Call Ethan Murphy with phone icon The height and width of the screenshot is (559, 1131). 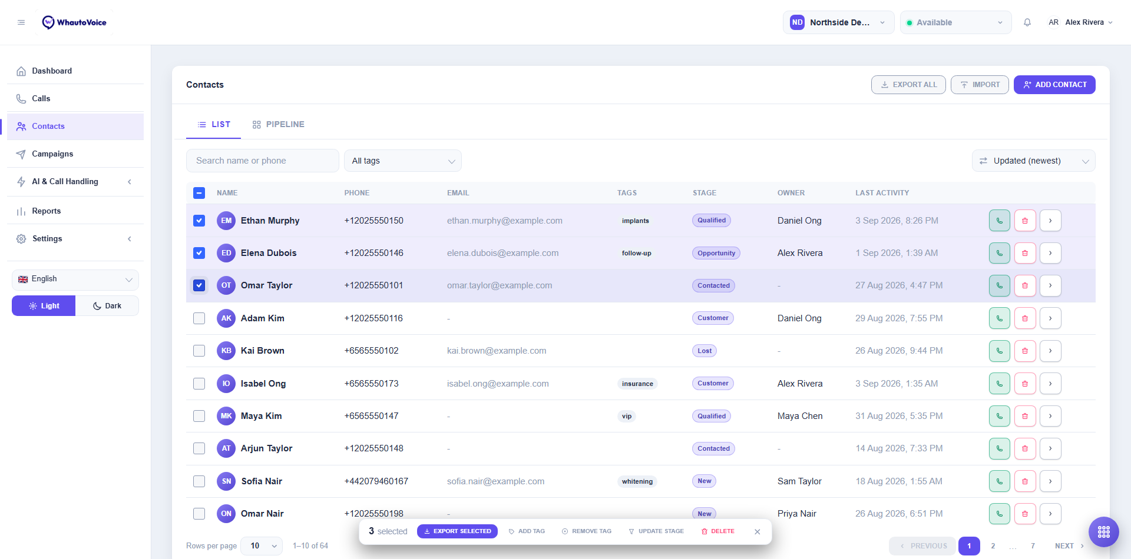pyautogui.click(x=1000, y=221)
